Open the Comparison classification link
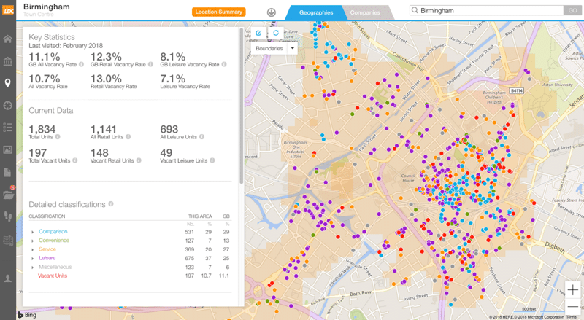 (x=53, y=232)
